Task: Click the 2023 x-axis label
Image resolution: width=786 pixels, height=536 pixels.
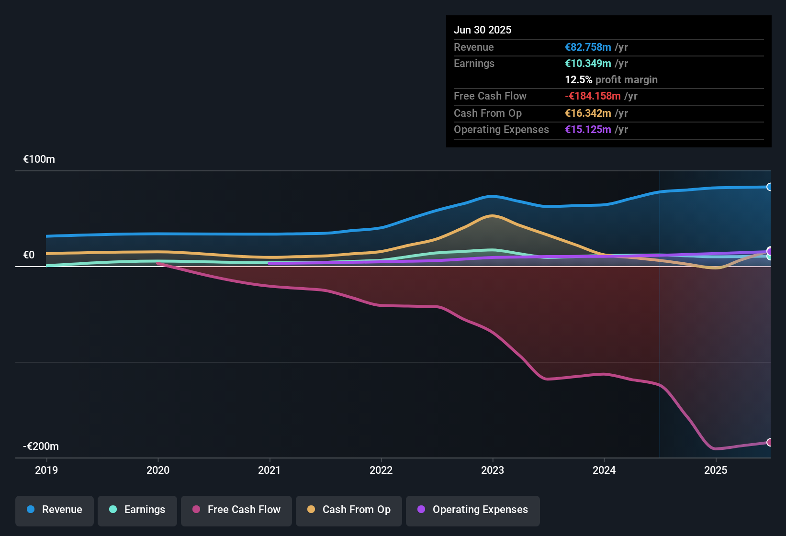Action: [x=493, y=470]
